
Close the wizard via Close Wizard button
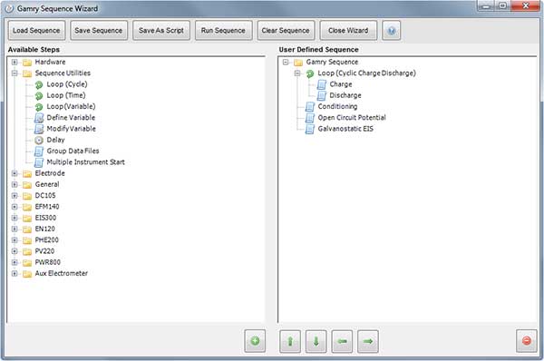click(x=348, y=31)
